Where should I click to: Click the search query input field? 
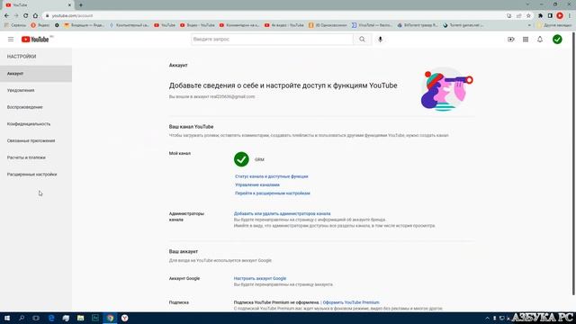[272, 40]
